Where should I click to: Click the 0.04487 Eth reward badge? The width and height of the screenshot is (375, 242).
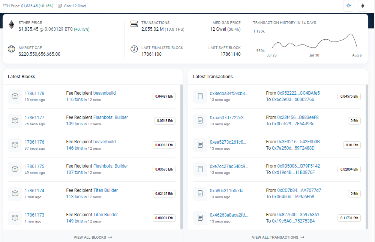[x=164, y=97]
